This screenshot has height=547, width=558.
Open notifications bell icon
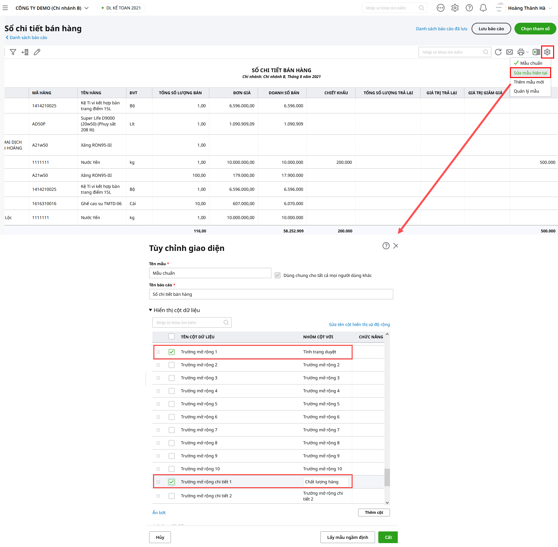[x=483, y=8]
